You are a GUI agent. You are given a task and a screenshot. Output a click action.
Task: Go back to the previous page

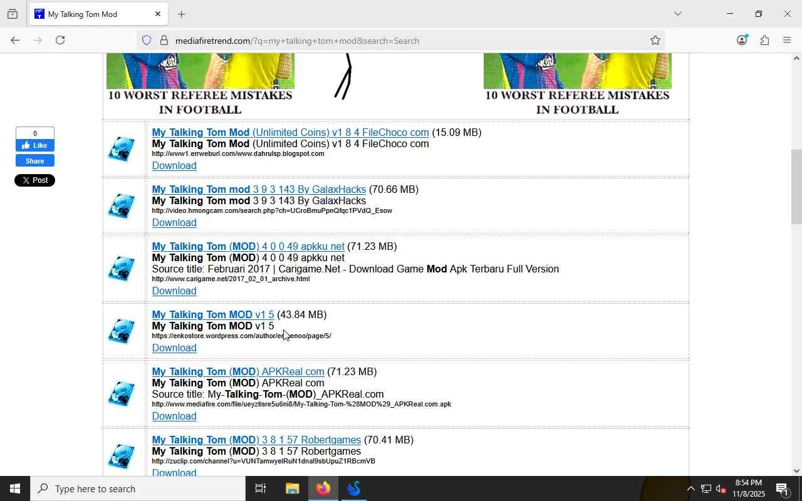click(15, 40)
